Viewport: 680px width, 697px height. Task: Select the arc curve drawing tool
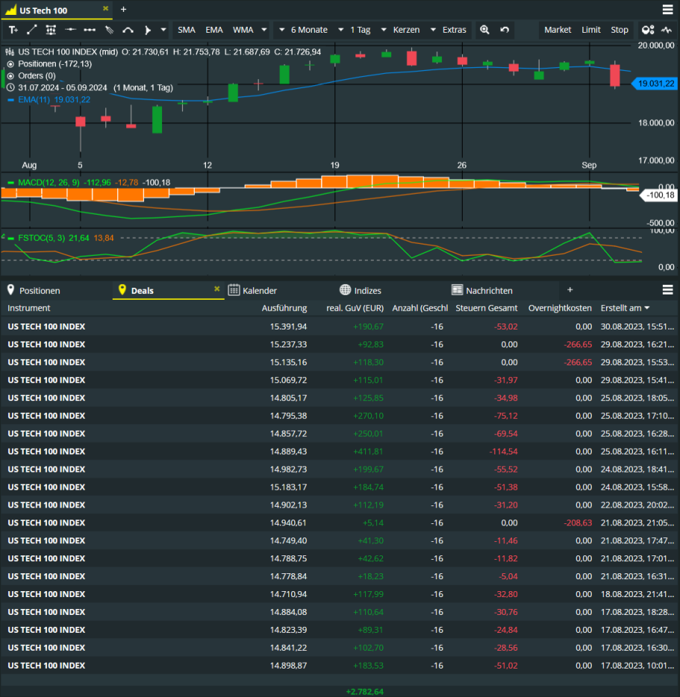[x=128, y=30]
